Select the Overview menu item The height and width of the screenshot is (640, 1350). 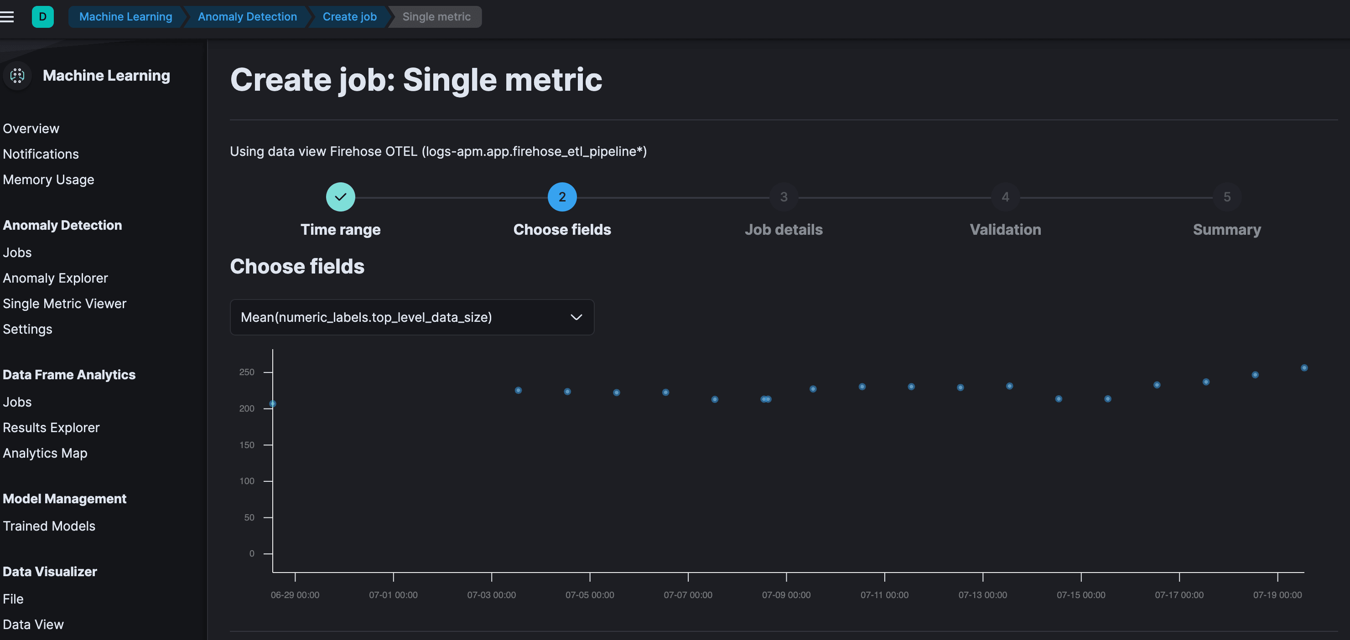pyautogui.click(x=30, y=128)
